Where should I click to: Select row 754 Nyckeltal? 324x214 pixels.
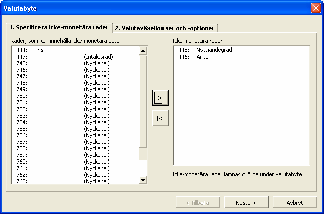tap(75, 122)
